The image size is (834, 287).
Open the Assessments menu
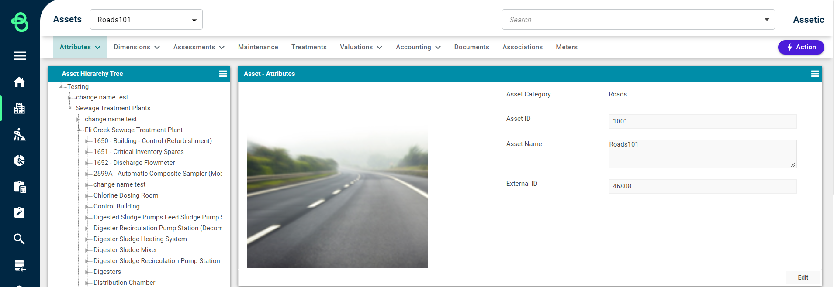tap(199, 47)
